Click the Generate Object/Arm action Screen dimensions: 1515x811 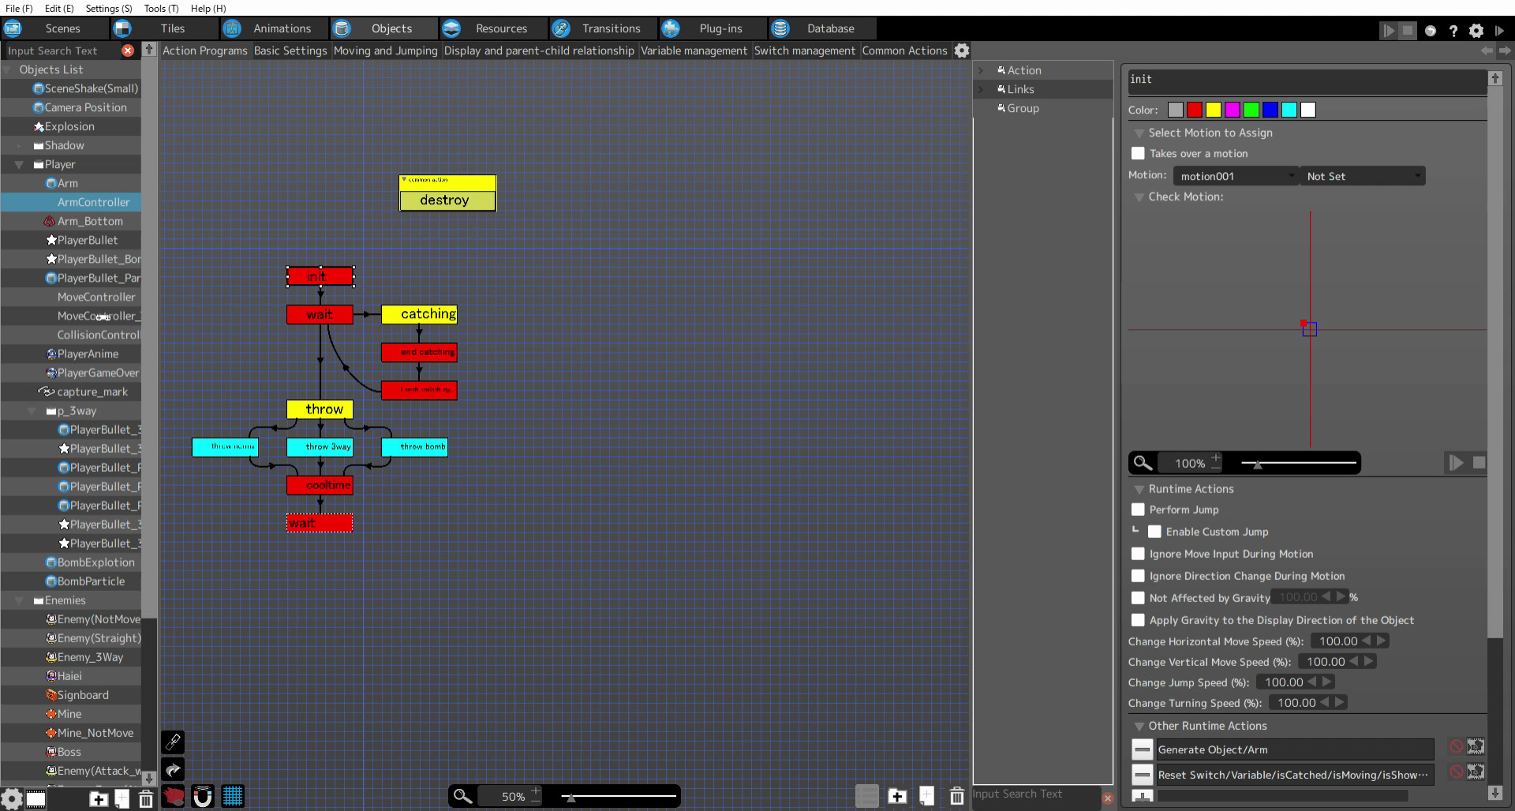1294,749
